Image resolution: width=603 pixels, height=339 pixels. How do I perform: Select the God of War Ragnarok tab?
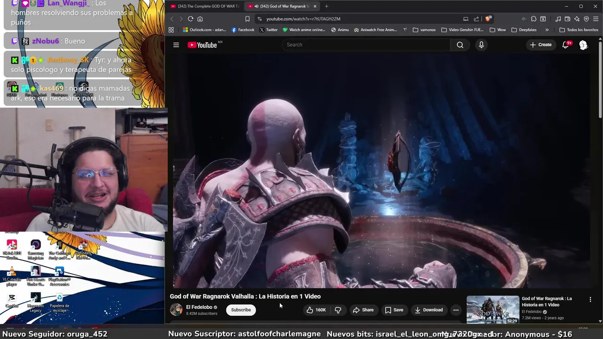point(282,6)
